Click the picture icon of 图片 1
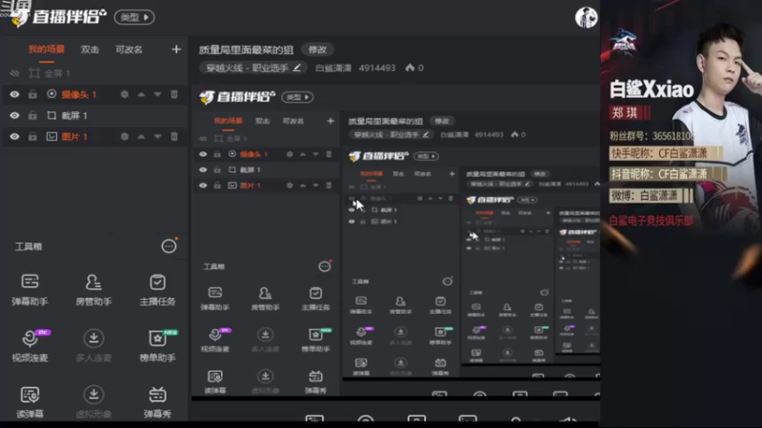 click(x=51, y=136)
